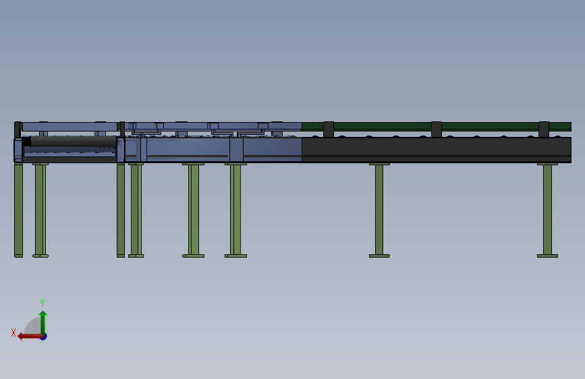Click the blue Z axis dot of triad
The width and height of the screenshot is (585, 379).
point(44,337)
